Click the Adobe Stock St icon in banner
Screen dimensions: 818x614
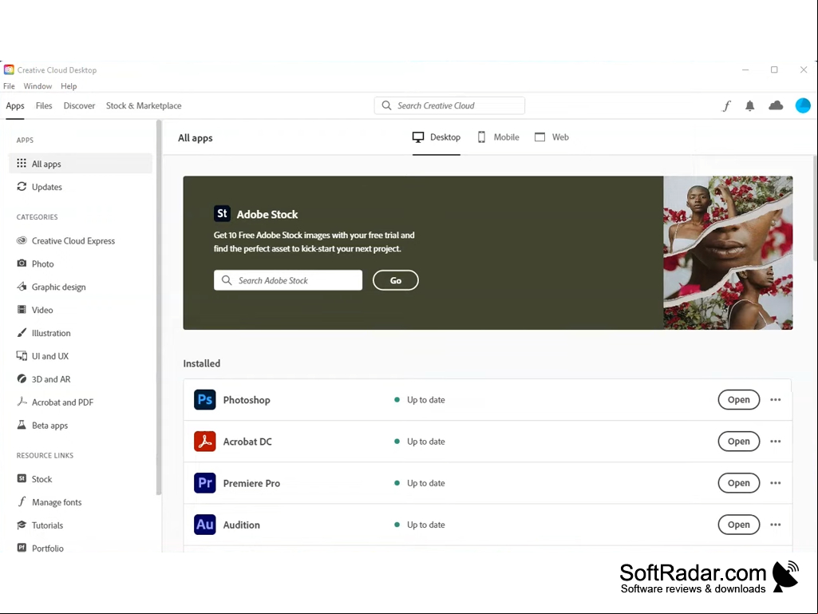tap(222, 213)
